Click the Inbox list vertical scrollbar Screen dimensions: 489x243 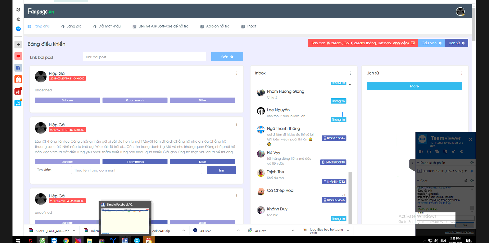[x=350, y=198]
